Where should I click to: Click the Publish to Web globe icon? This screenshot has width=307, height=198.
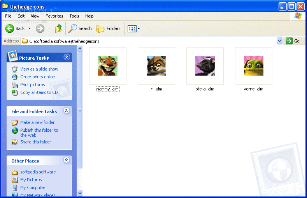coord(15,130)
